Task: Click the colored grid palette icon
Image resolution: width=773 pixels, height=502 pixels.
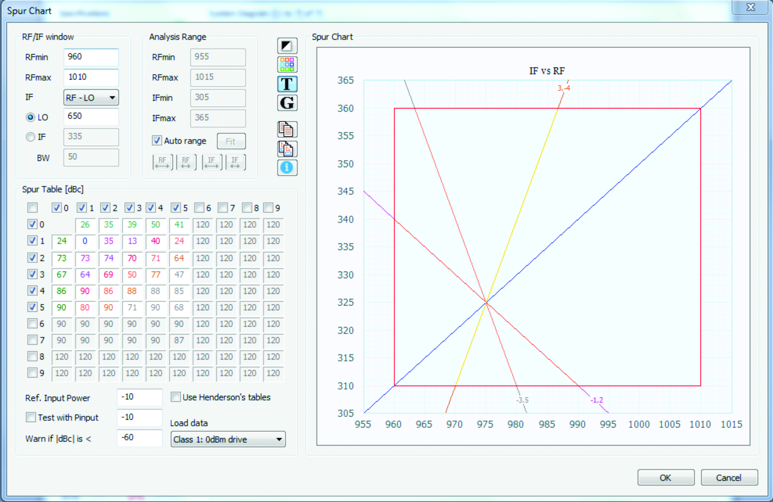Action: tap(287, 65)
